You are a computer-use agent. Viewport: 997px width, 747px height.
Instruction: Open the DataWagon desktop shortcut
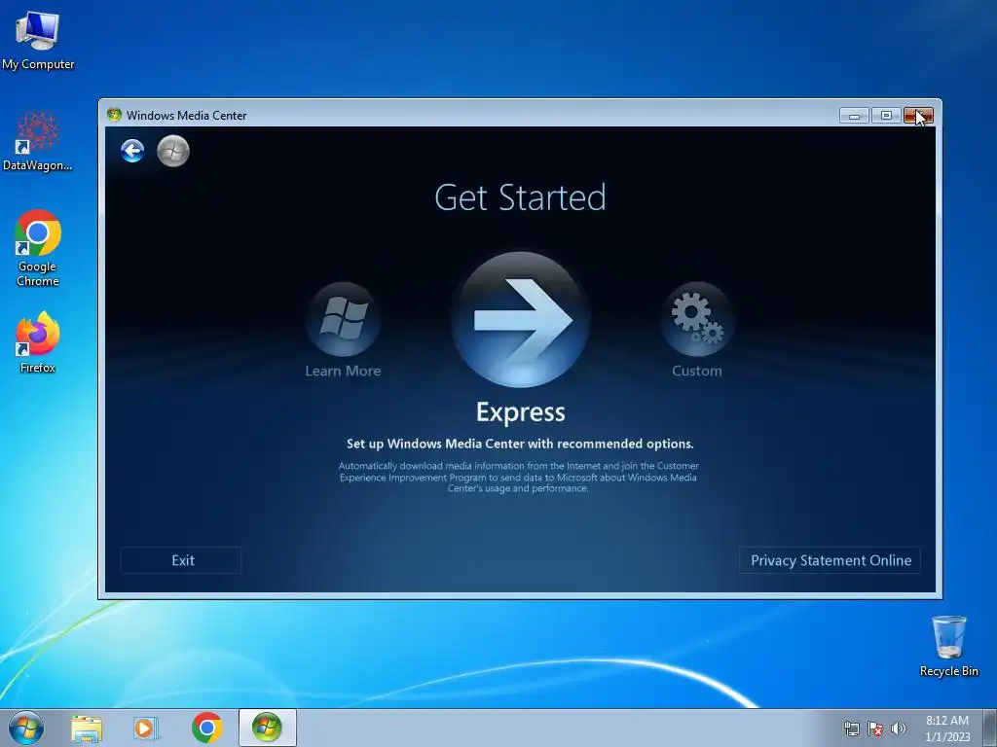38,142
